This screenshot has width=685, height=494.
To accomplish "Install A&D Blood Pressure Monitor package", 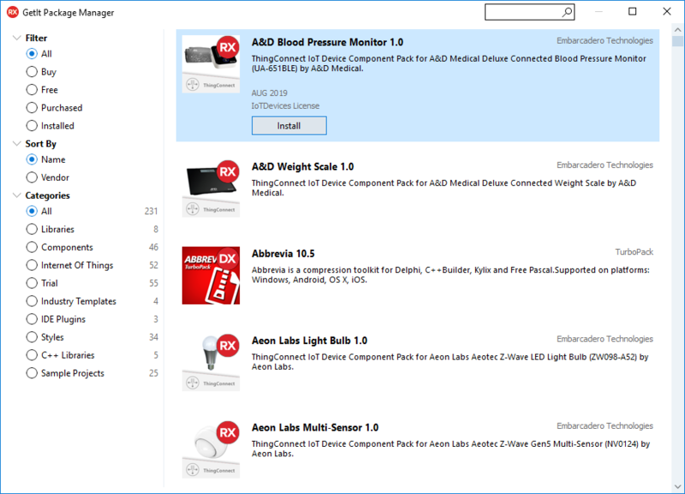I will (289, 126).
